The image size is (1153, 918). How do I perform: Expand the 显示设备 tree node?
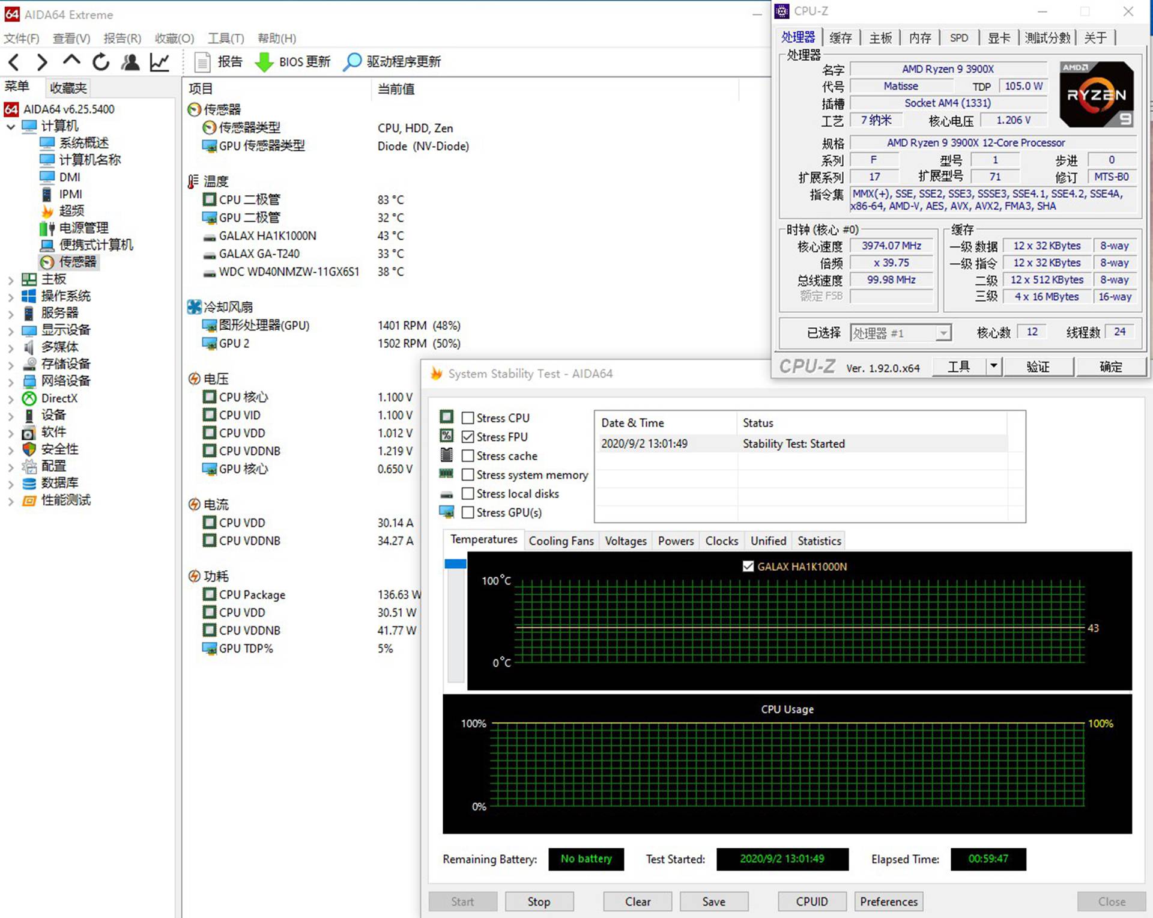[x=11, y=331]
